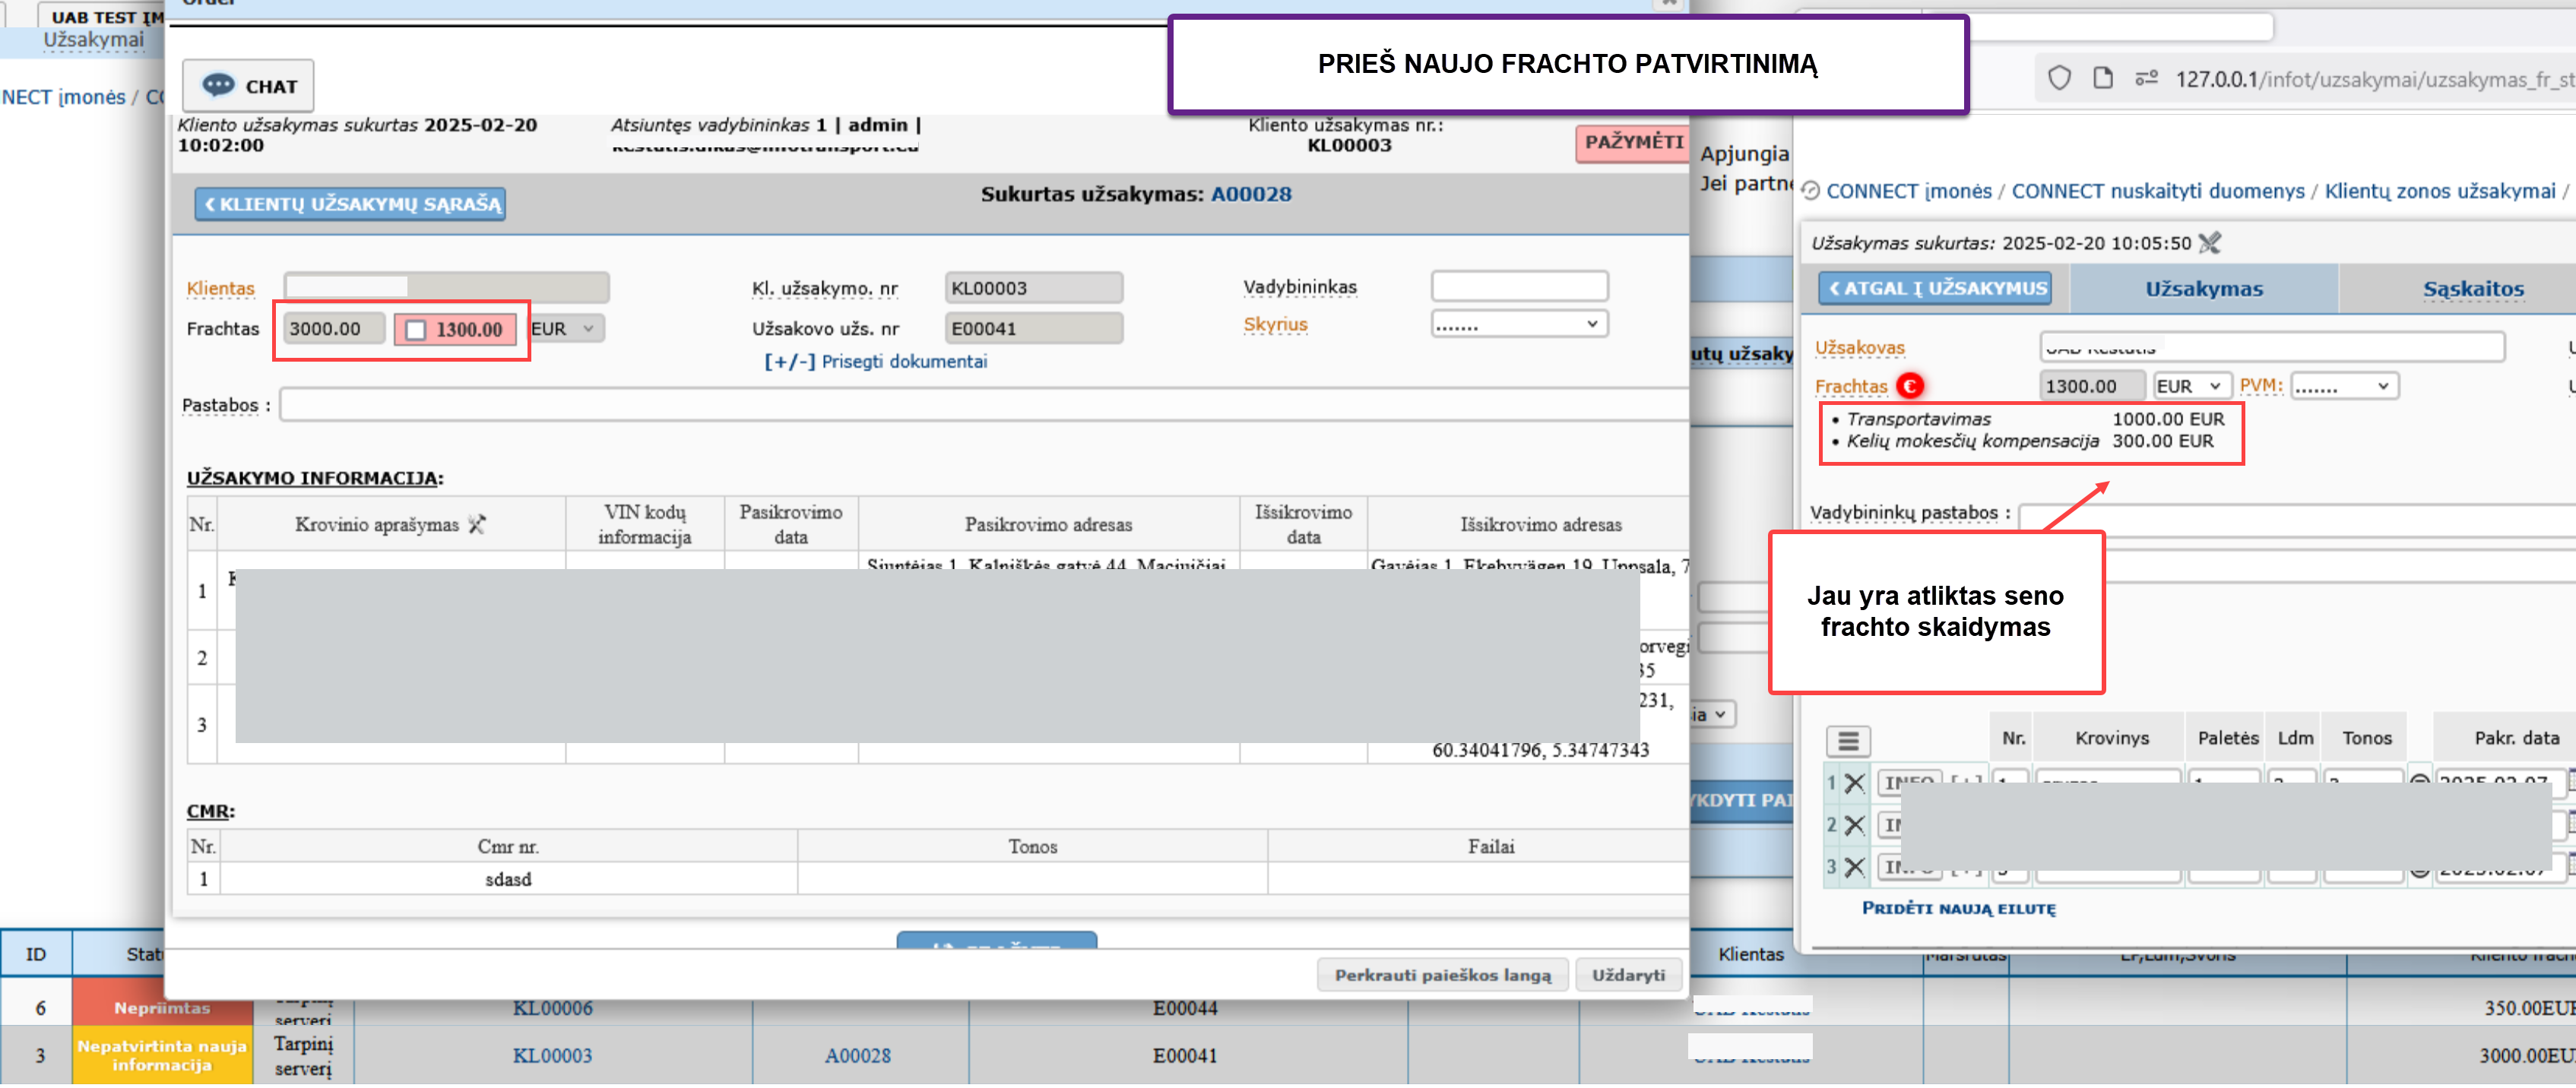Switch to the Užsakymas tab
This screenshot has height=1088, width=2576.
(2203, 289)
